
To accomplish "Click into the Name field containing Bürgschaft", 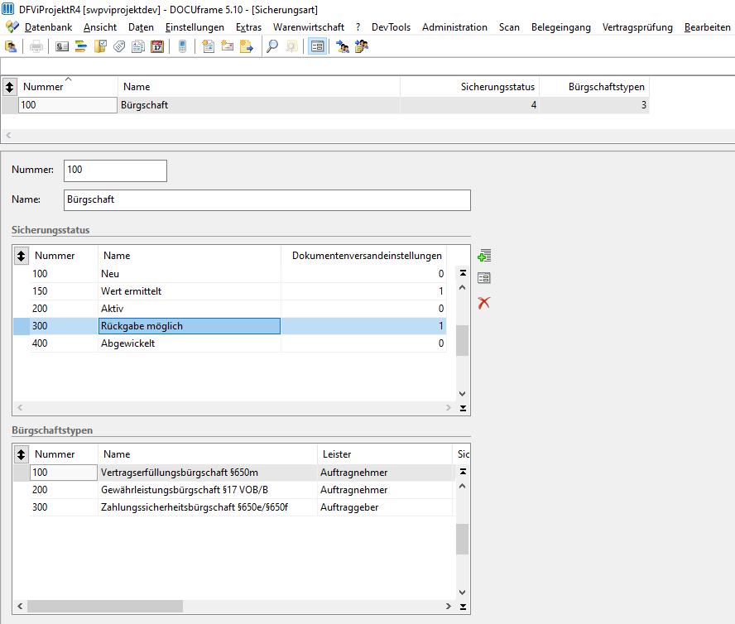I will [x=267, y=200].
